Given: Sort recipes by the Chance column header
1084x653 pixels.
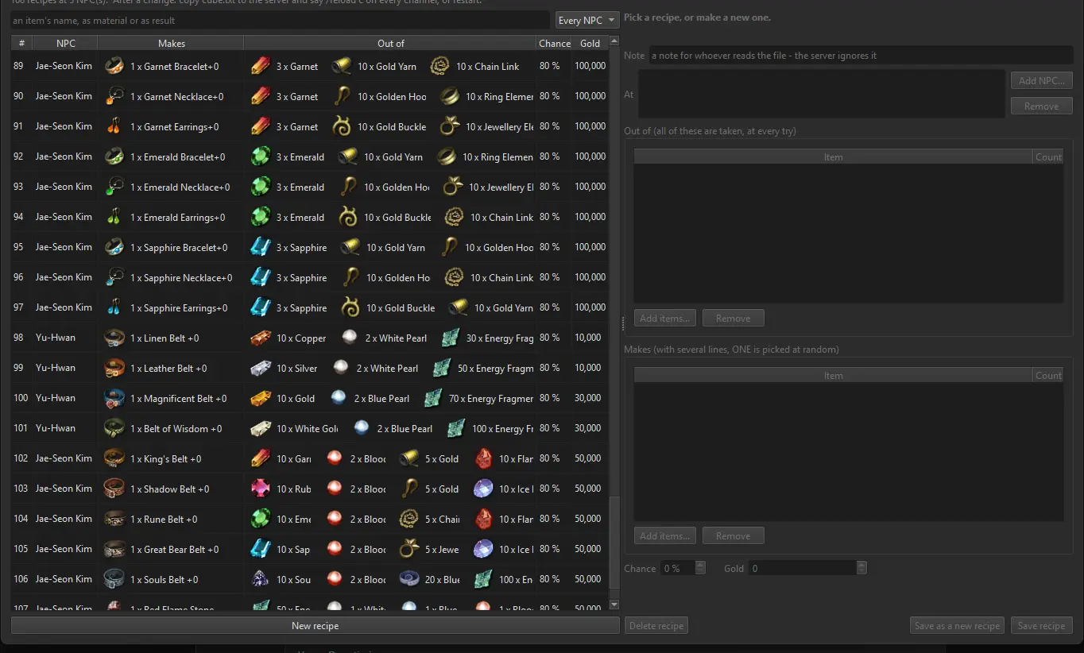Looking at the screenshot, I should point(554,44).
